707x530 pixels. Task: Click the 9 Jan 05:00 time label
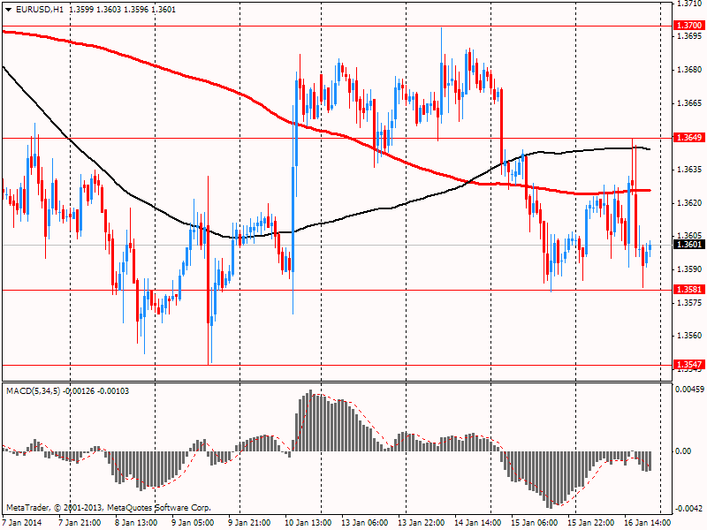tap(193, 523)
